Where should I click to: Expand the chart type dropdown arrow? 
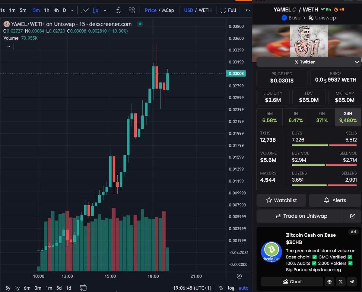click(x=105, y=10)
